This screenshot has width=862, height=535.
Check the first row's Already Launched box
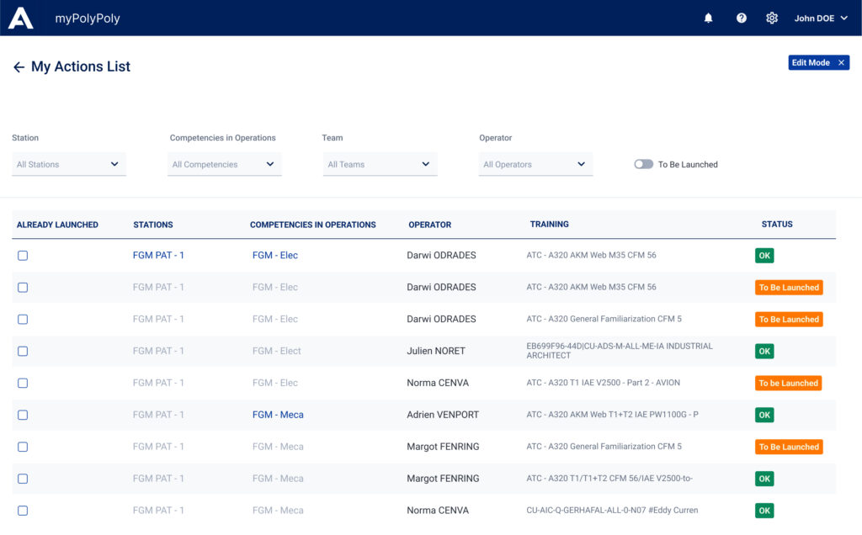pyautogui.click(x=23, y=256)
